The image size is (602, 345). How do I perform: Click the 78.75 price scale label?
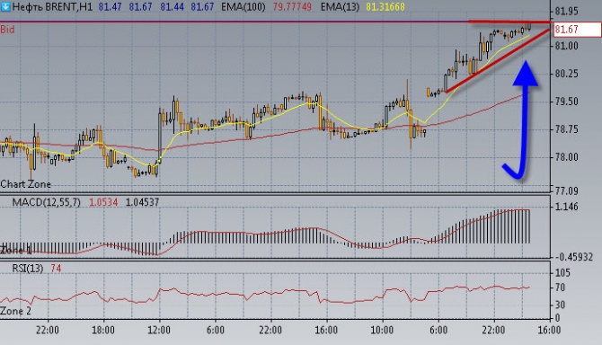tap(567, 129)
